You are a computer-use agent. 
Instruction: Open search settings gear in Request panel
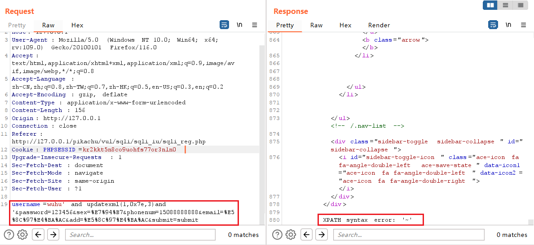point(22,234)
